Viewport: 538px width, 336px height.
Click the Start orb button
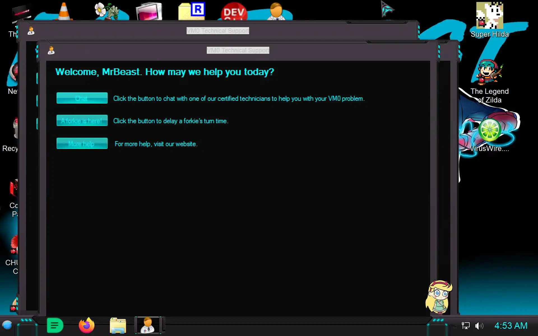tap(7, 325)
